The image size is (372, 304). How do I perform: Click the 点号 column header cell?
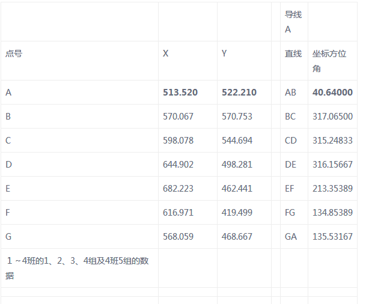(x=14, y=53)
